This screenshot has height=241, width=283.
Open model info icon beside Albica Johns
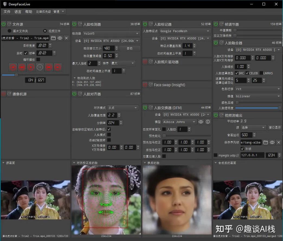(208, 122)
